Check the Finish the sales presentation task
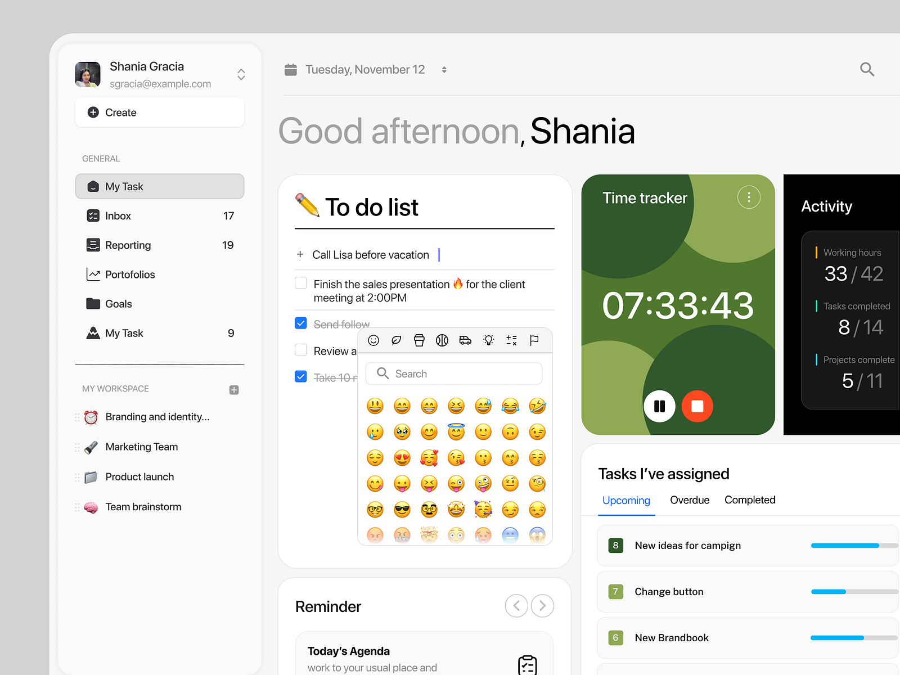Screen dimensions: 900x675 tap(301, 283)
